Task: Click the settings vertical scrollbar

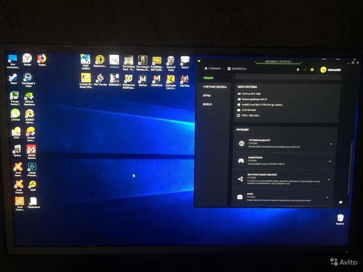Action: pos(351,168)
